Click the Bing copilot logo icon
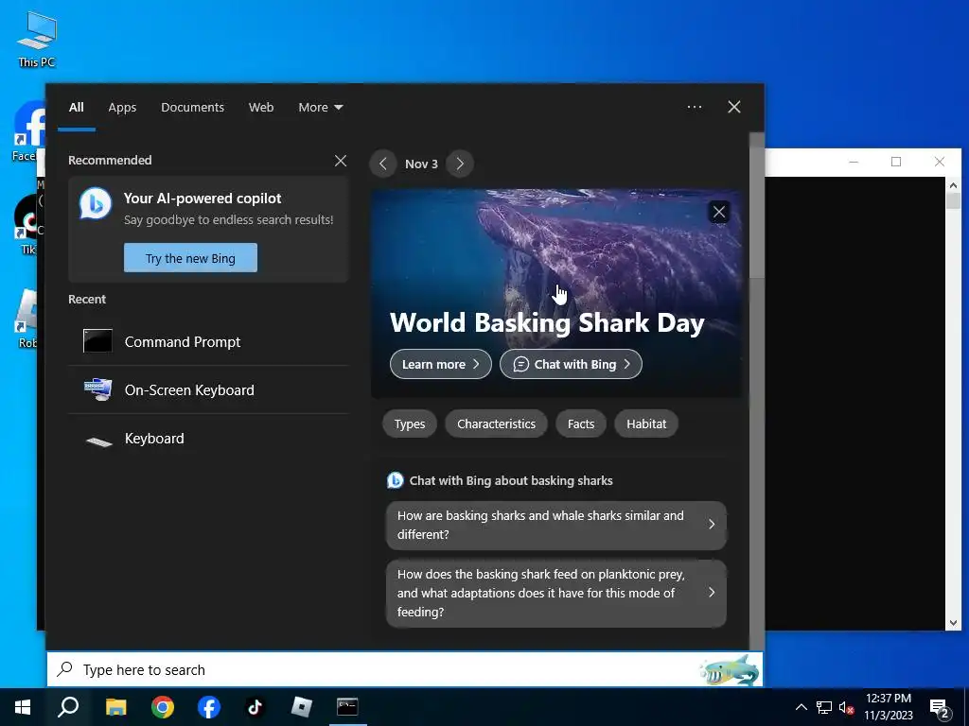Viewport: 969px width, 726px height. click(x=96, y=203)
